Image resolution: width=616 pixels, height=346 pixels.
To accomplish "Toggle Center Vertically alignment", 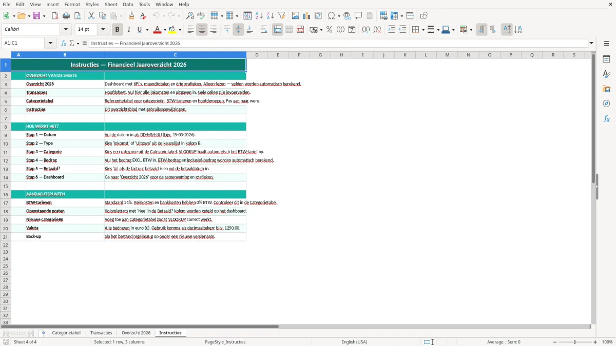I will coord(238,30).
